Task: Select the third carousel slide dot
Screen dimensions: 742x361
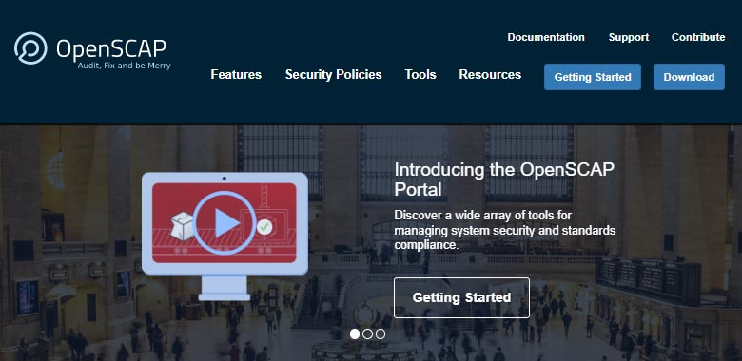Action: tap(380, 334)
